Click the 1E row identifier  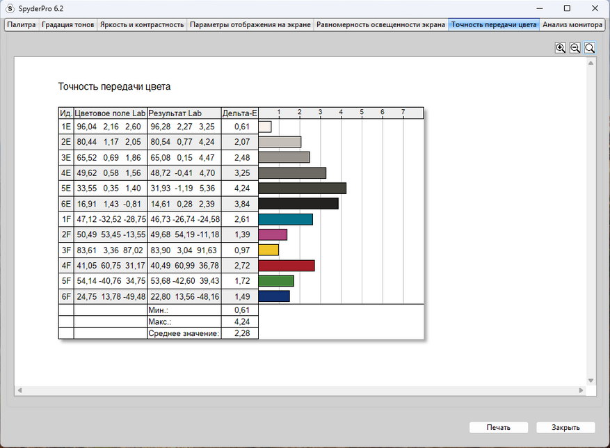[66, 127]
